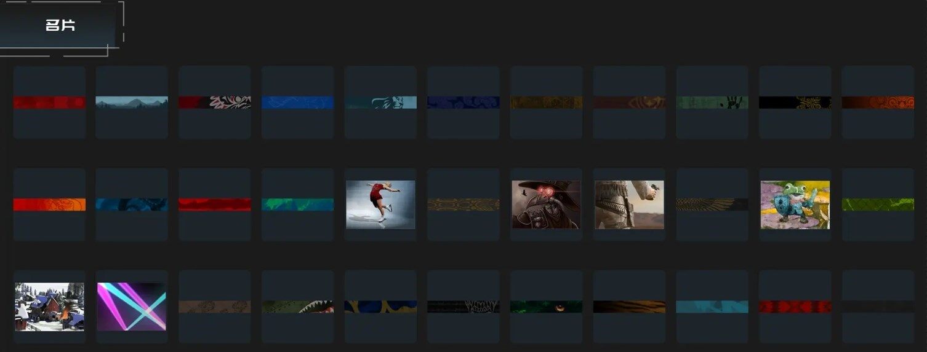Select the plague doctor with red goggles card

(x=546, y=205)
